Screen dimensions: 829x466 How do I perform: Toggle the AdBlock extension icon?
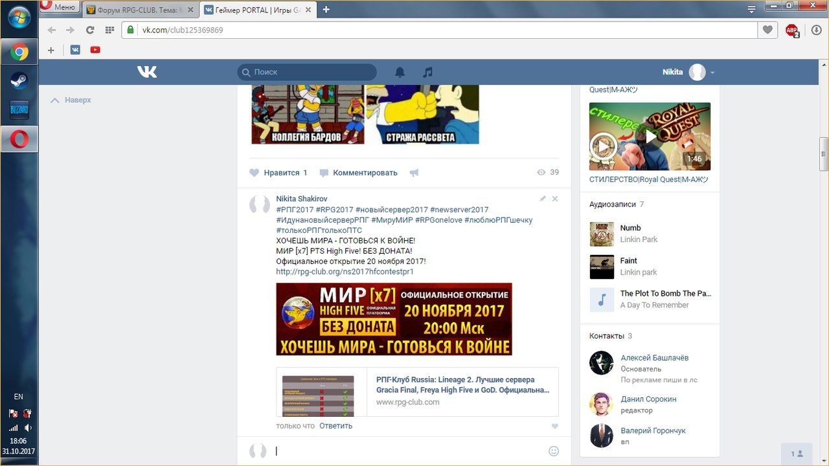tap(791, 30)
